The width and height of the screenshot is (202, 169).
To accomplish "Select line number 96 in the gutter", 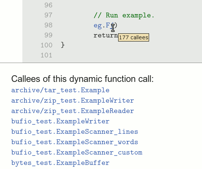I will (x=48, y=5).
